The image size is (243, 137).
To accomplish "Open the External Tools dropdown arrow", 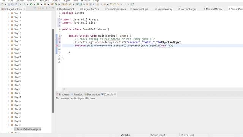I will pos(48,4).
